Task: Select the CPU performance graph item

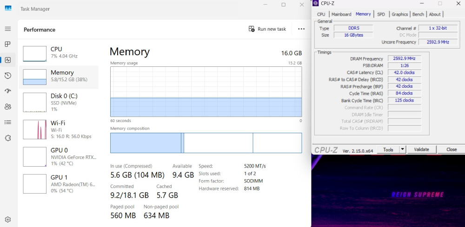Action: point(59,52)
